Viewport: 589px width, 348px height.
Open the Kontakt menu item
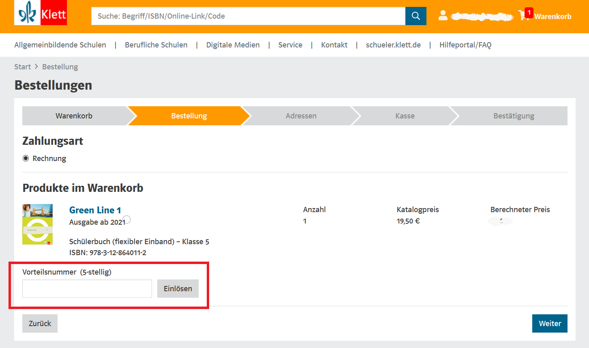point(334,45)
